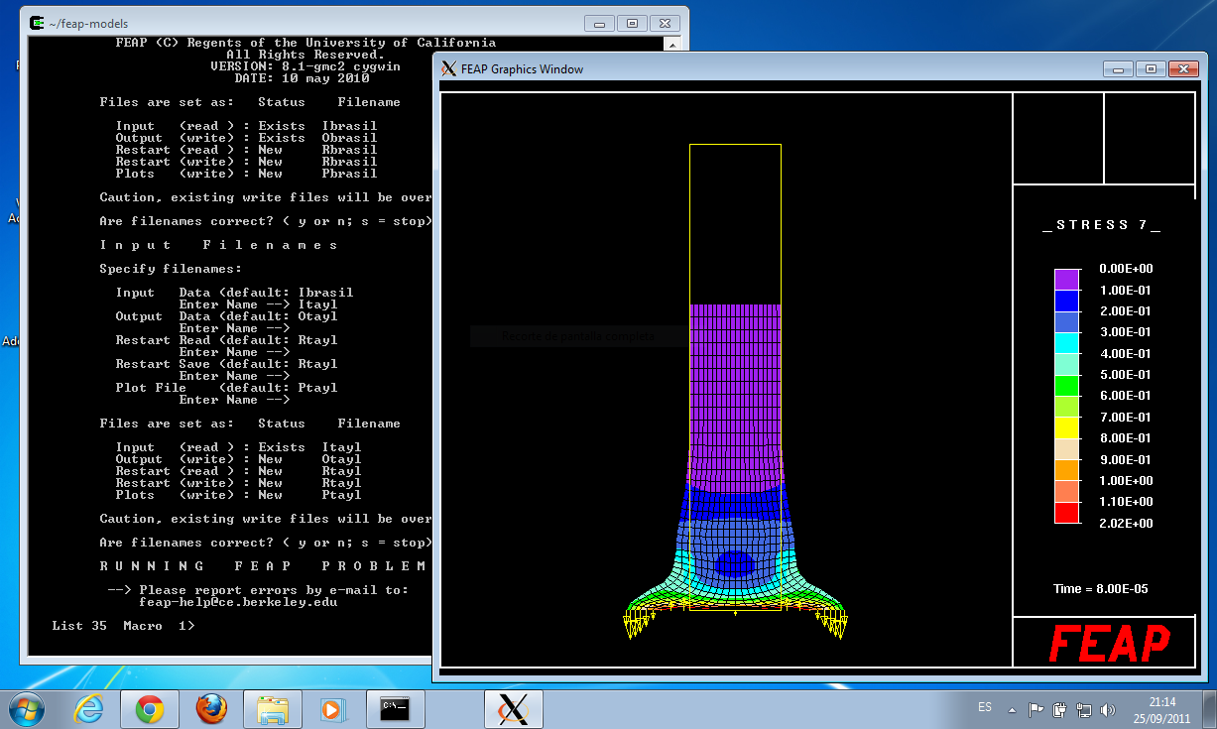
Task: Click the legend value "2.02E+00"
Action: [x=1126, y=524]
